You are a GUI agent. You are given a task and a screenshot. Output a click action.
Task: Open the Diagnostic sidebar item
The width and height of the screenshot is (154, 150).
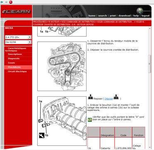14,59
